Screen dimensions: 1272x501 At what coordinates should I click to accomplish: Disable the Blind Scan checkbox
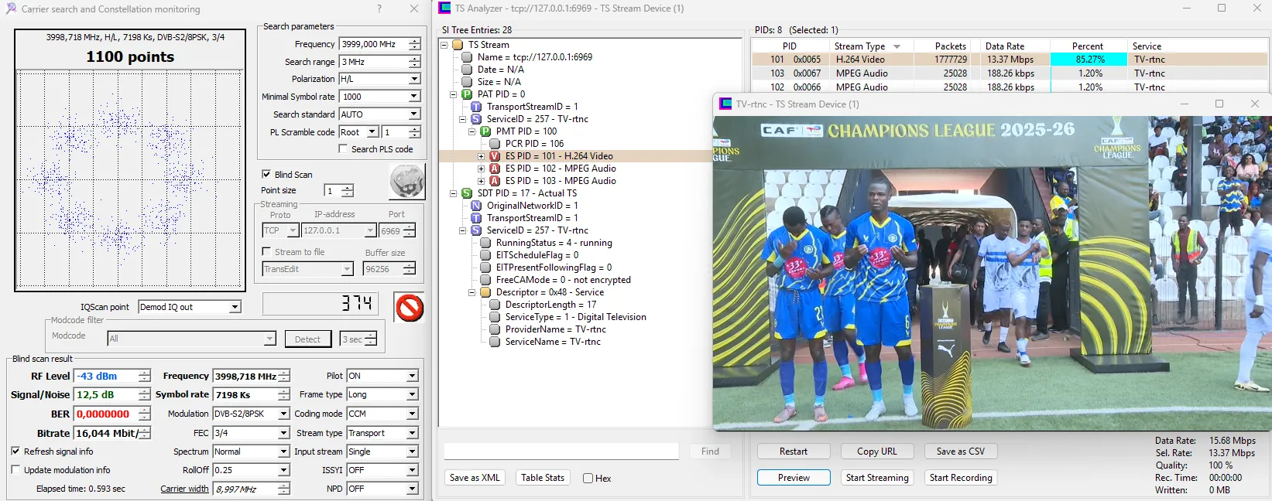pos(266,175)
